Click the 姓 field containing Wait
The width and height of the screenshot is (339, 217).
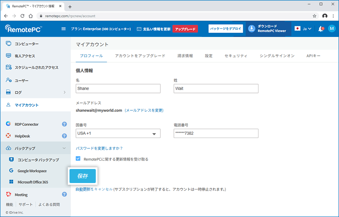(x=216, y=89)
